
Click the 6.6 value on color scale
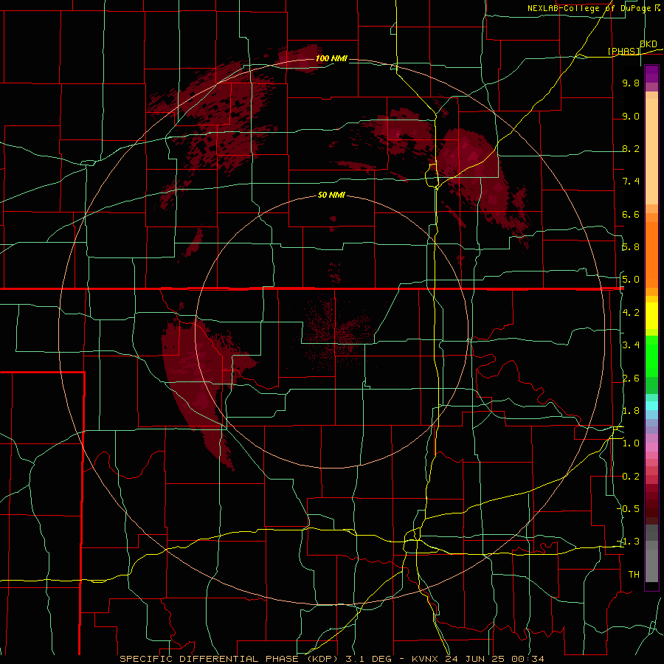coord(631,214)
